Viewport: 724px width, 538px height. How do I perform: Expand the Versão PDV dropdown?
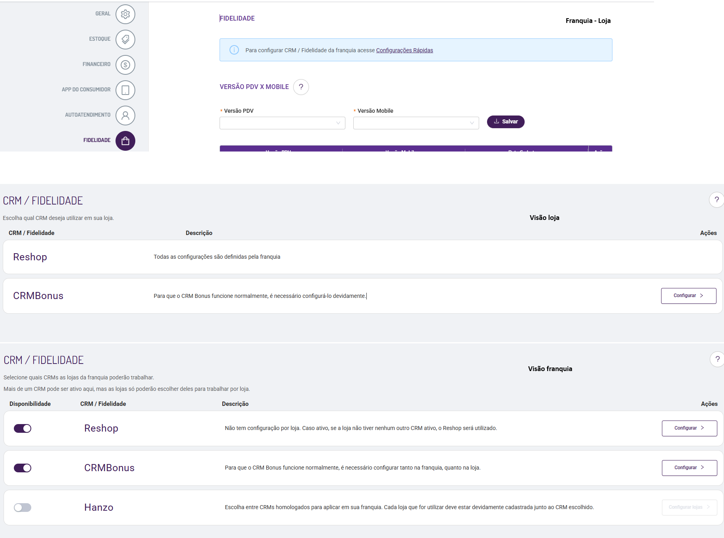(282, 123)
